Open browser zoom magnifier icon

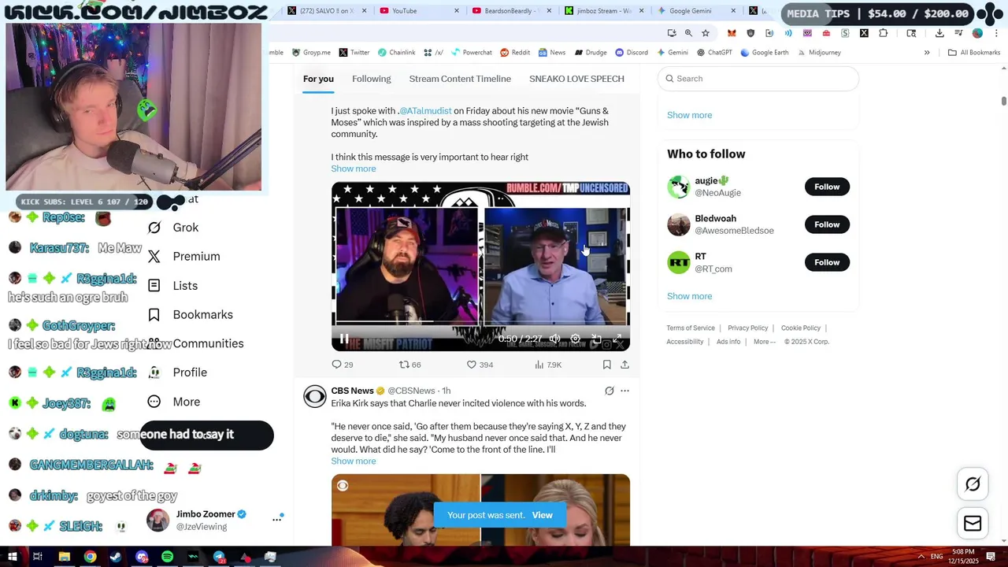[x=688, y=33]
